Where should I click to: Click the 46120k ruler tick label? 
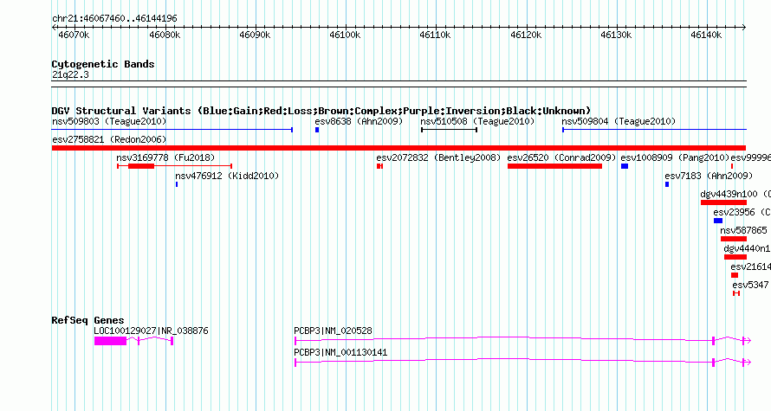[x=526, y=35]
